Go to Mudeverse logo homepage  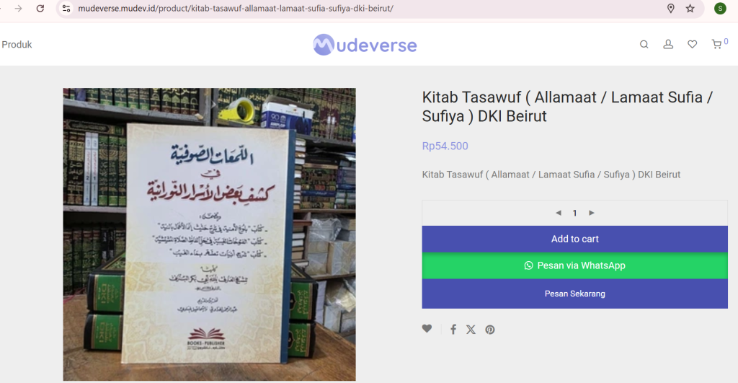coord(365,45)
